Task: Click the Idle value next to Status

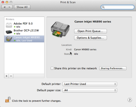Action: (76, 54)
